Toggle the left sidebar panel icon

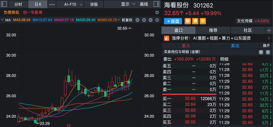[4, 4]
